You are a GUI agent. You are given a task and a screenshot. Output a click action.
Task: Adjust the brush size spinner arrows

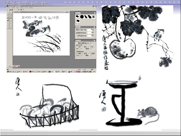click(93, 30)
